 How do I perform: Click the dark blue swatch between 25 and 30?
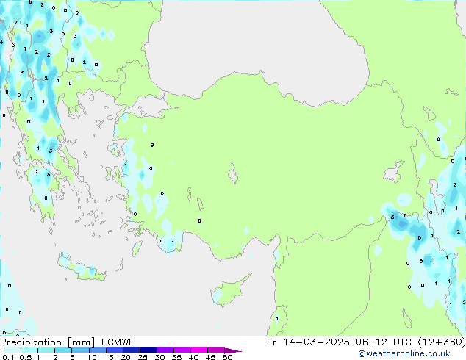coord(148,350)
